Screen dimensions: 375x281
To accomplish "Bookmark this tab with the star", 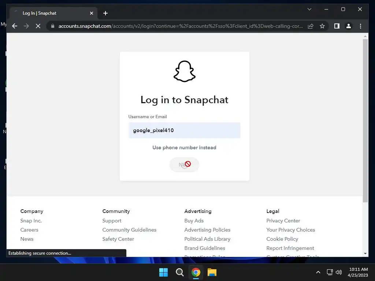I will tap(322, 26).
